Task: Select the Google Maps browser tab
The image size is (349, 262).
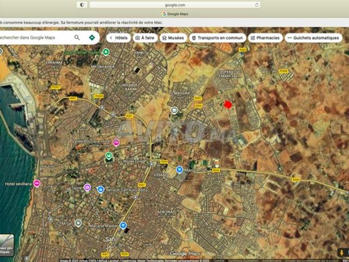Action: point(174,14)
